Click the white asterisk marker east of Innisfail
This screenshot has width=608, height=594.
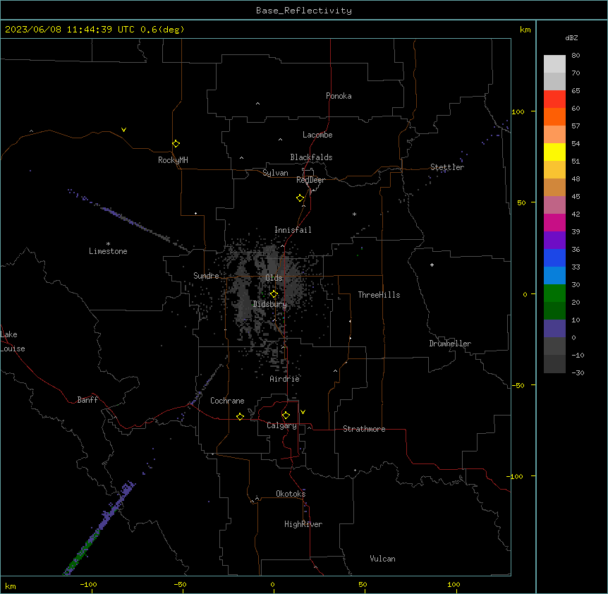(354, 214)
